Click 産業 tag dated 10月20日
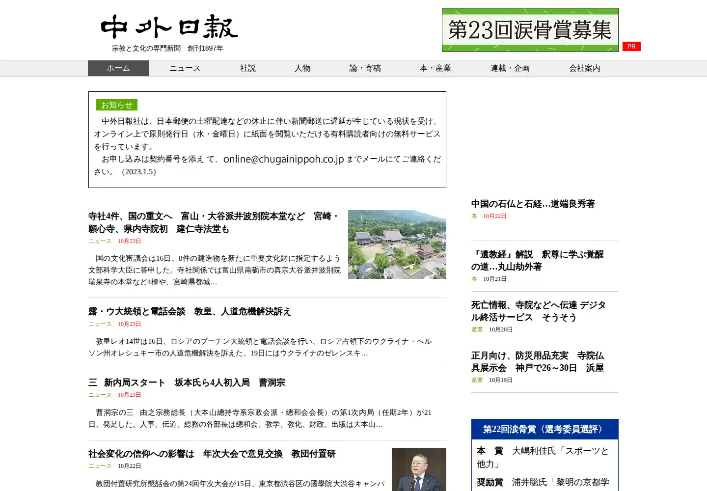Image resolution: width=707 pixels, height=491 pixels. click(x=477, y=329)
